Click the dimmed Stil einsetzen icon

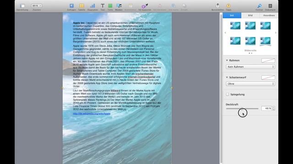click(x=160, y=6)
